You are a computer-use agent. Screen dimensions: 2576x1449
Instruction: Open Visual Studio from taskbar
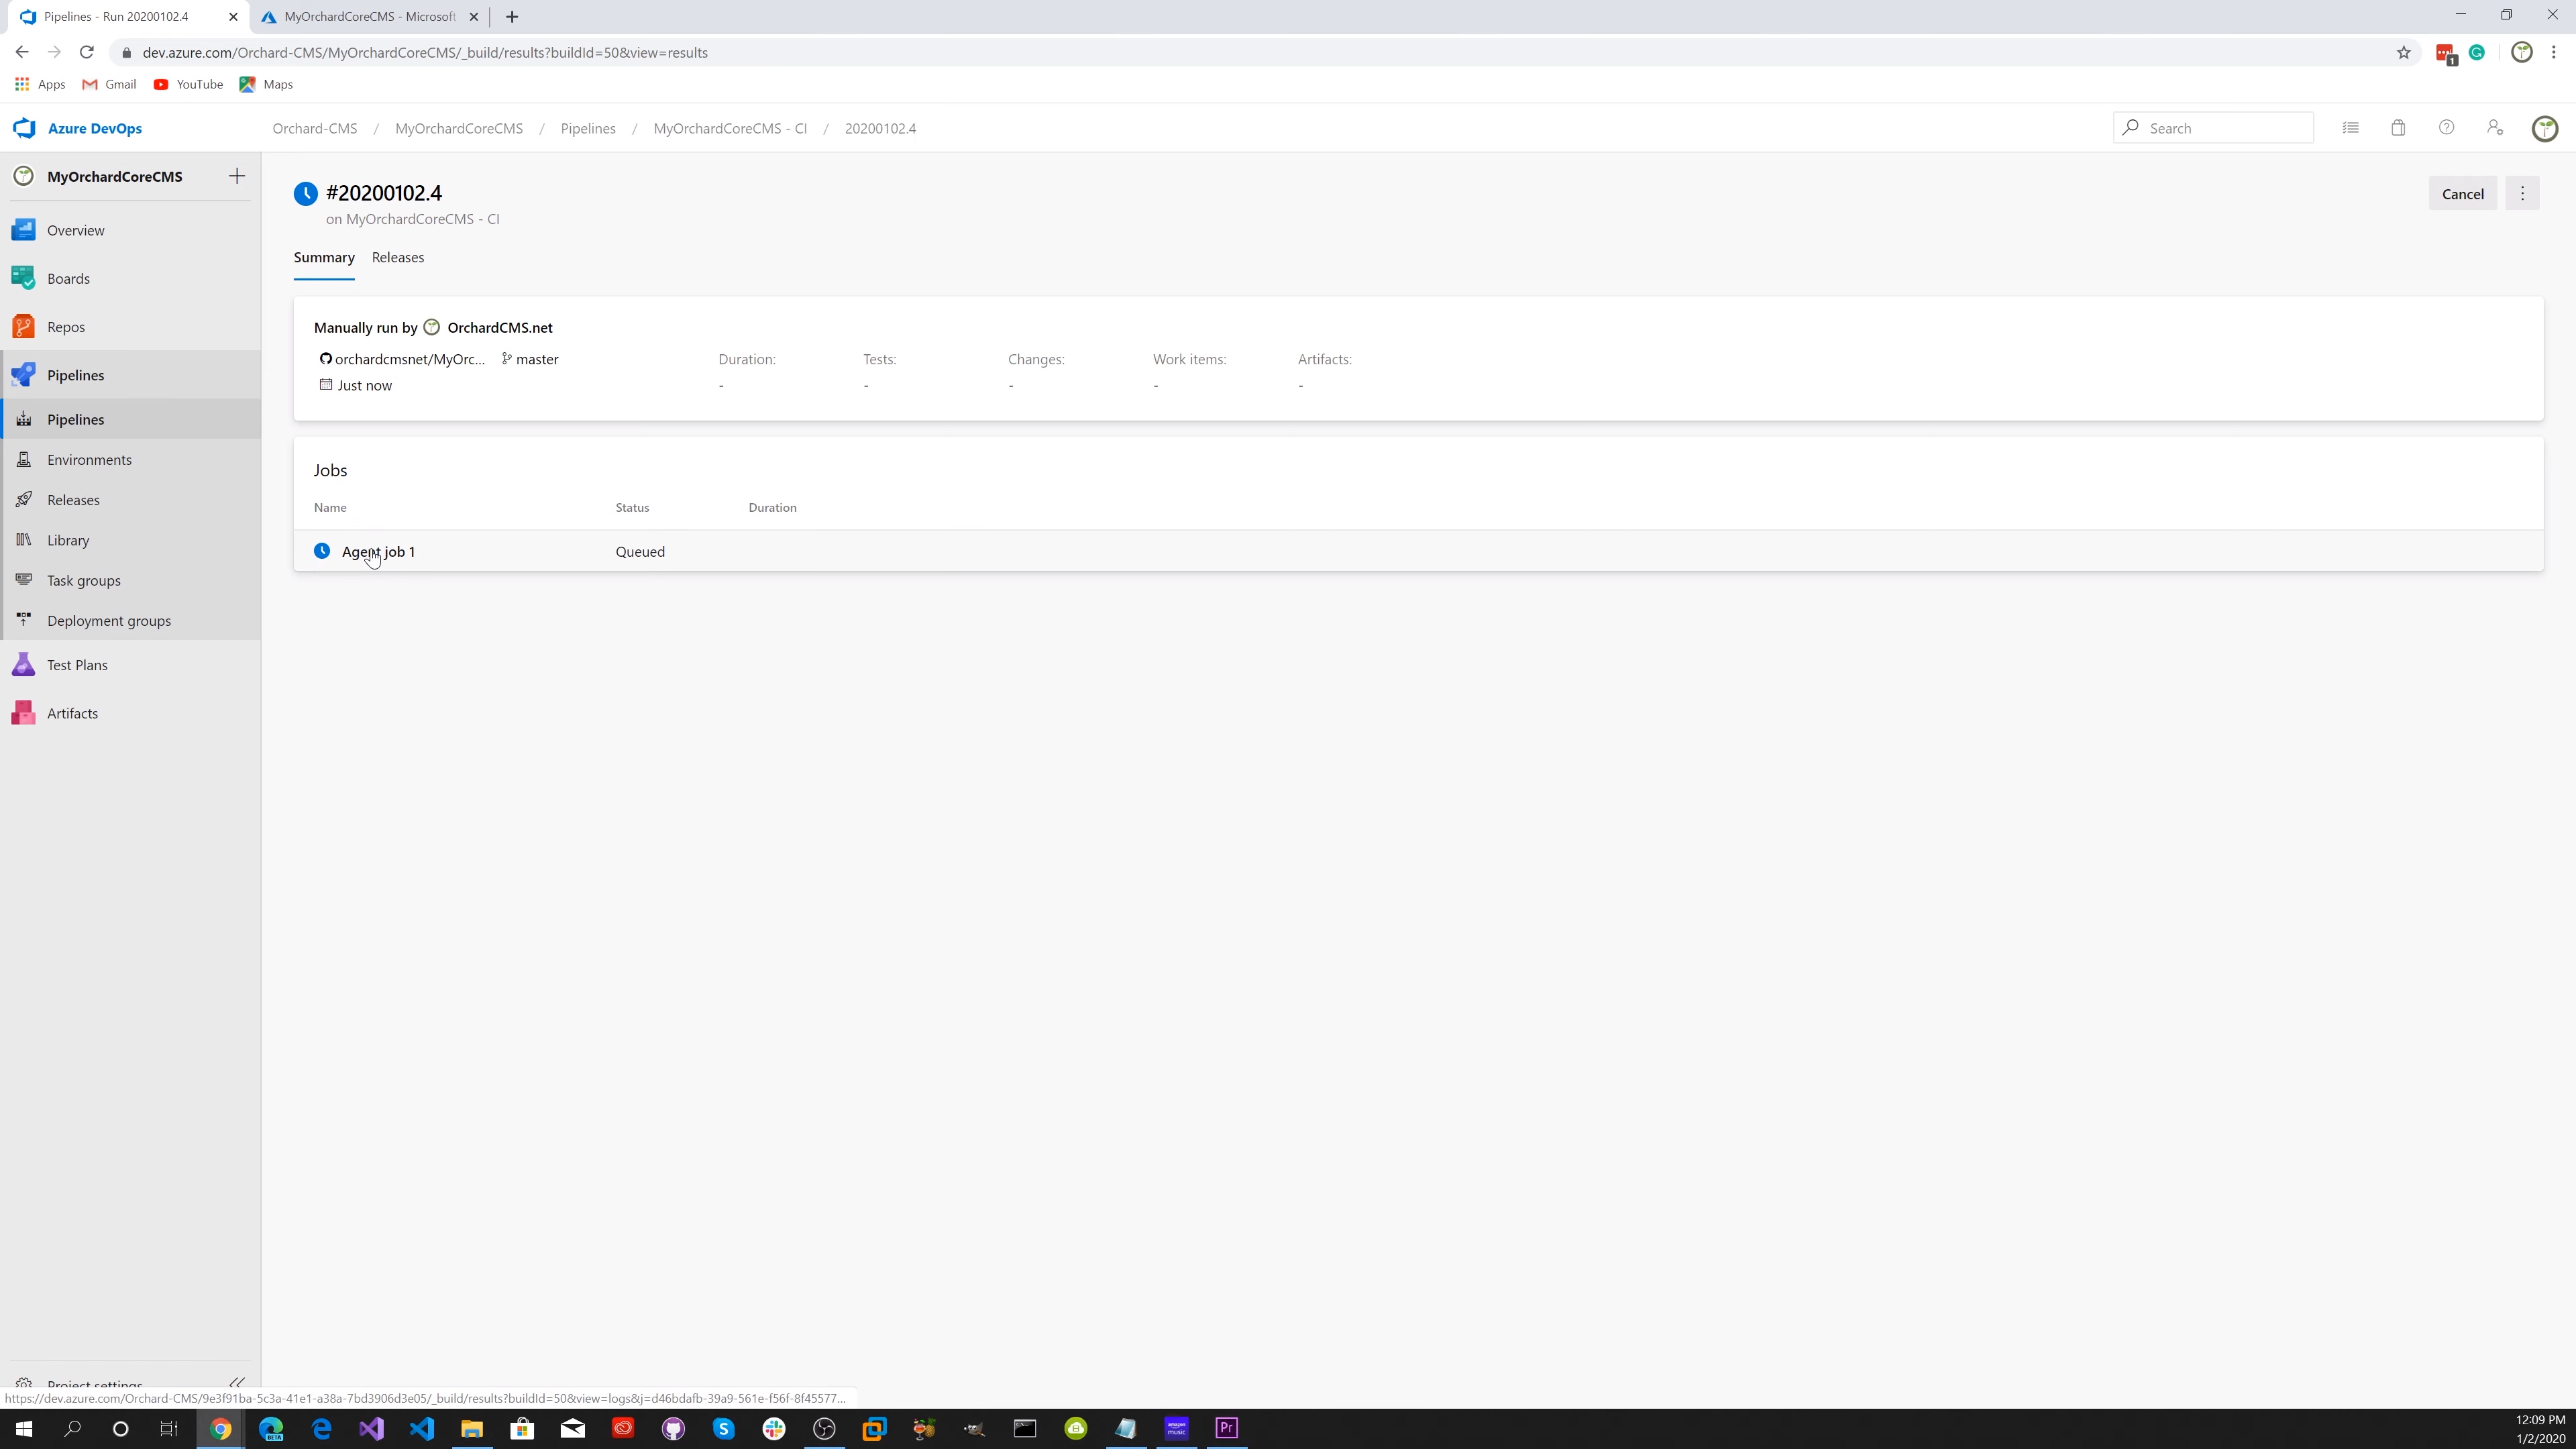[x=371, y=1428]
